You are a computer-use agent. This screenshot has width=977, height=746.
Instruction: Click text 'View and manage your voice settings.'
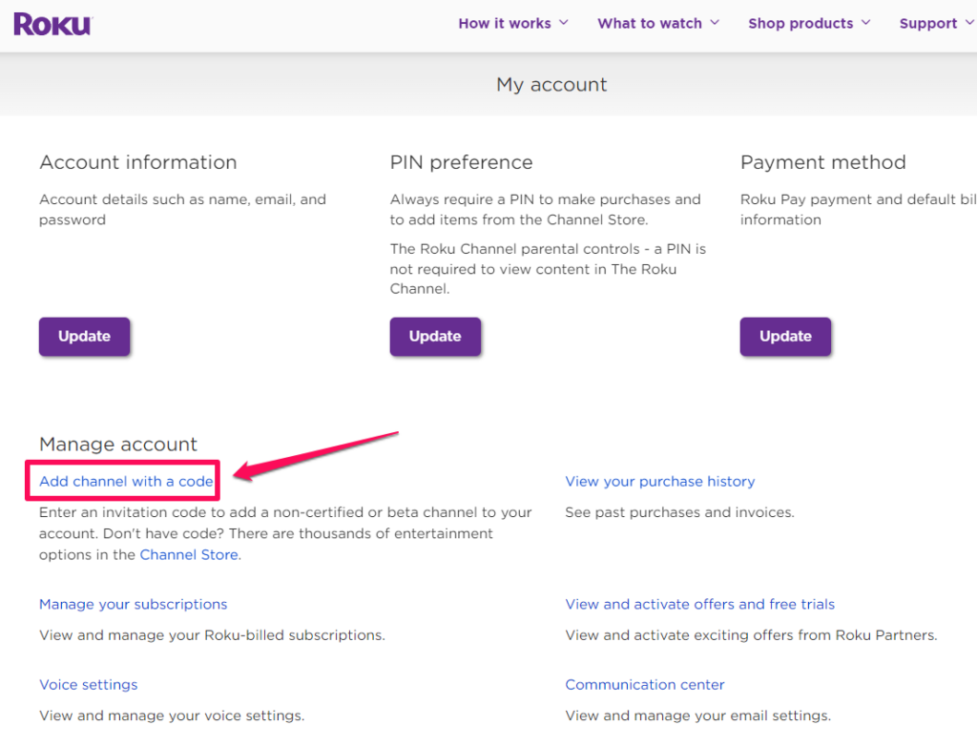tap(172, 715)
